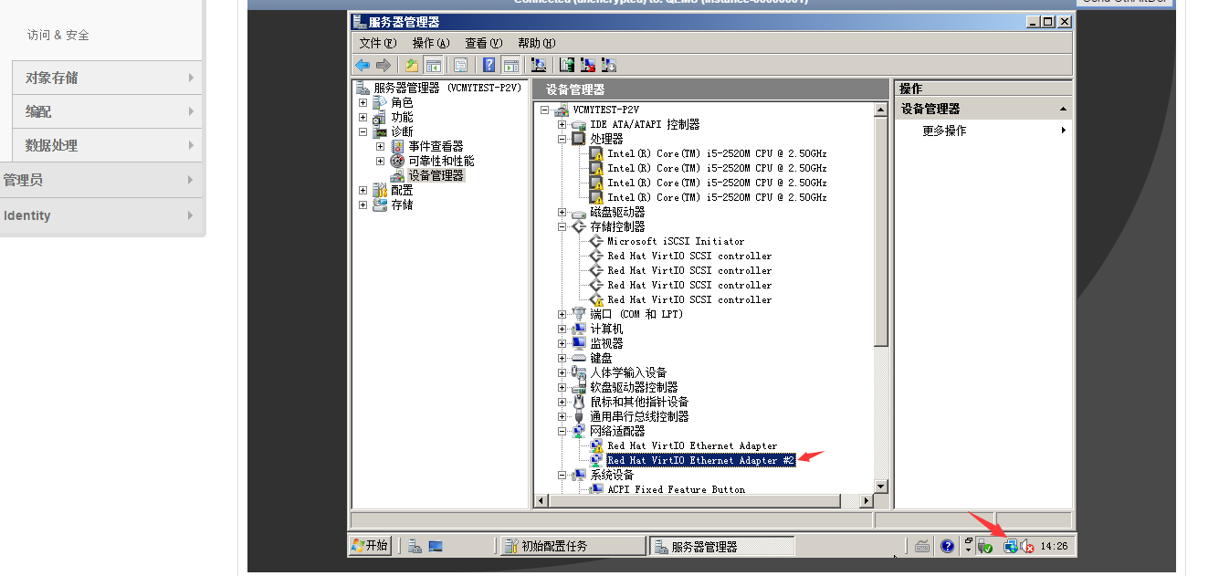The image size is (1219, 576).
Task: Expand the 功能 (Features) node
Action: click(363, 117)
